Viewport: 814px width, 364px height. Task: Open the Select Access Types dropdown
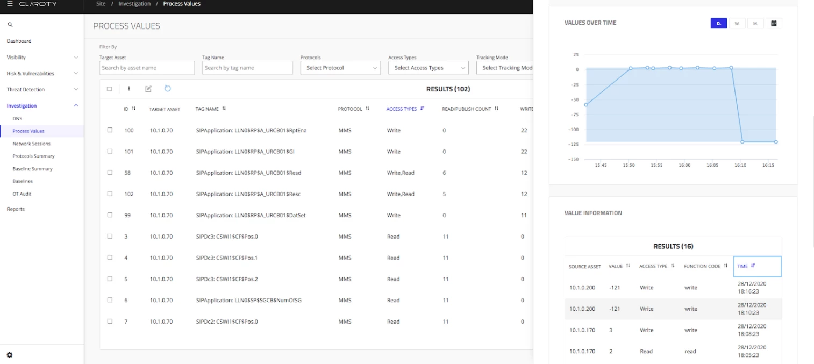428,68
